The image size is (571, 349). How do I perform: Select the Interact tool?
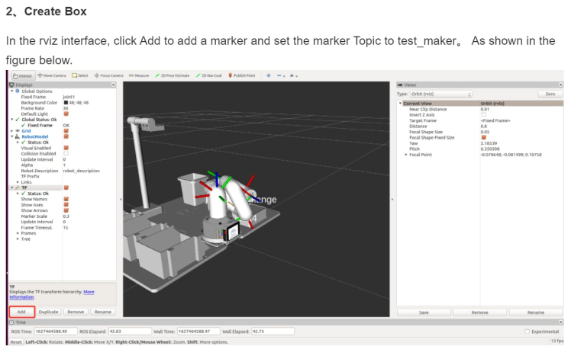tap(22, 75)
